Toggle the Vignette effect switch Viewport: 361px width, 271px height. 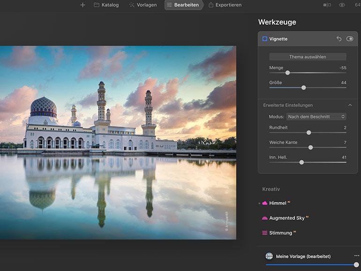[x=350, y=39]
